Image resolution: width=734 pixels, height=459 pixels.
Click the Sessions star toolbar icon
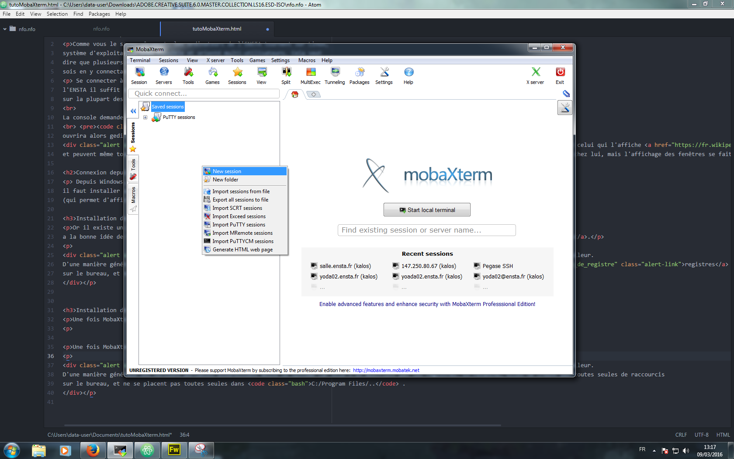pyautogui.click(x=237, y=76)
